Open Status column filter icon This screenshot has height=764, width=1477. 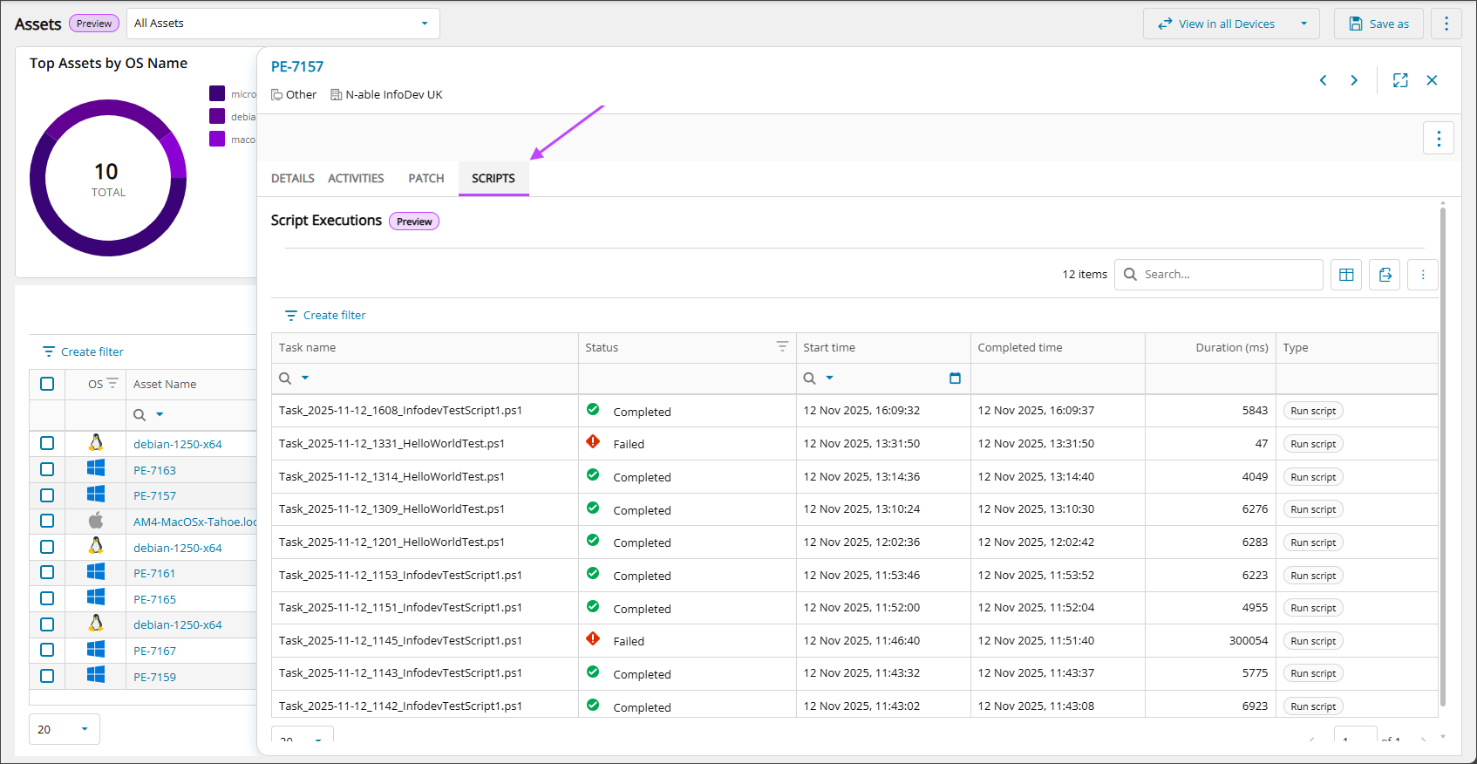(x=782, y=347)
